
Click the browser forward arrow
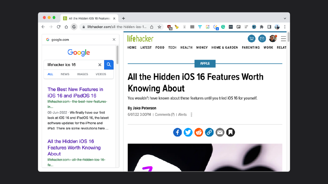point(51,27)
